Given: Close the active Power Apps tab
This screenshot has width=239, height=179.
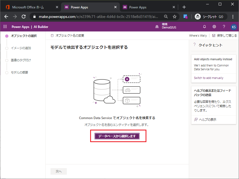Looking at the screenshot, I should click(x=115, y=7).
